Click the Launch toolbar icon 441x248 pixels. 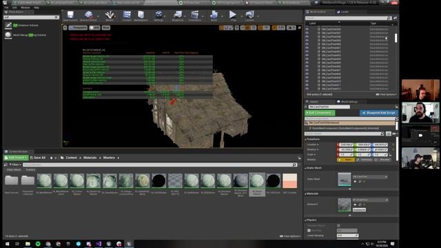point(249,16)
